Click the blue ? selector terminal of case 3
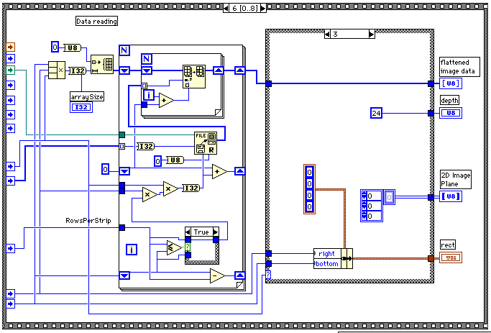 pos(268,275)
